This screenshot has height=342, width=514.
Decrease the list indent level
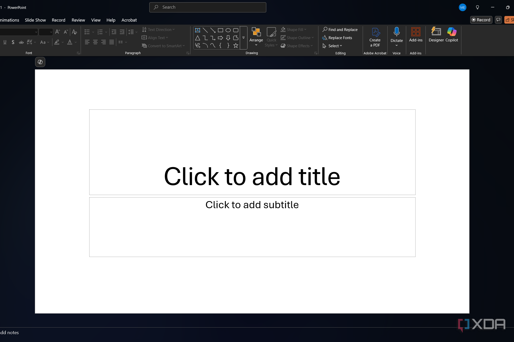tap(114, 32)
